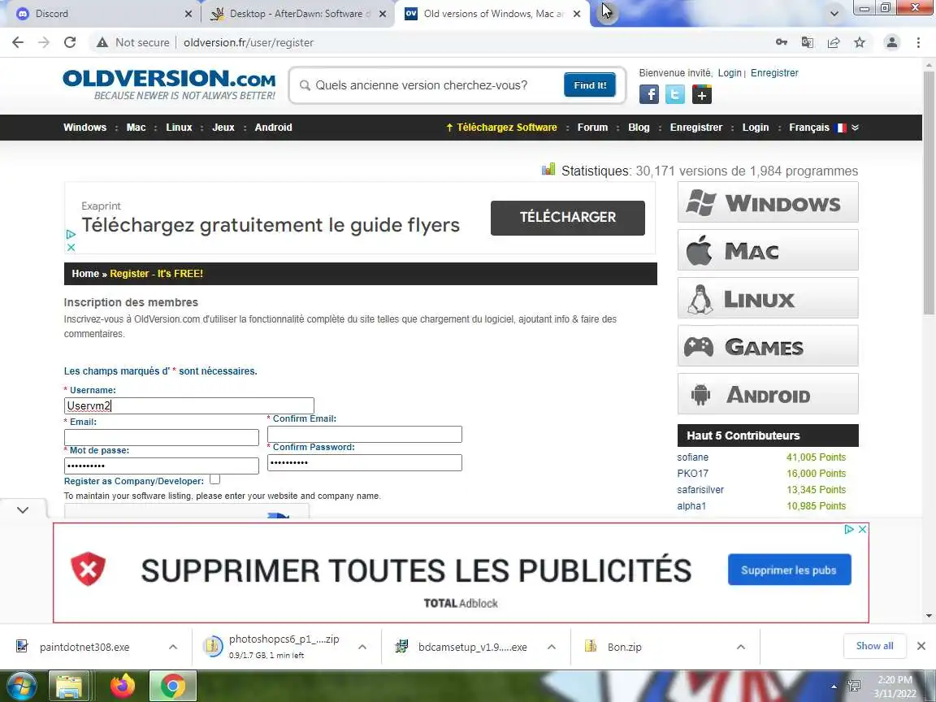The height and width of the screenshot is (702, 936).
Task: Open Téléchargez Software link
Action: click(x=501, y=128)
